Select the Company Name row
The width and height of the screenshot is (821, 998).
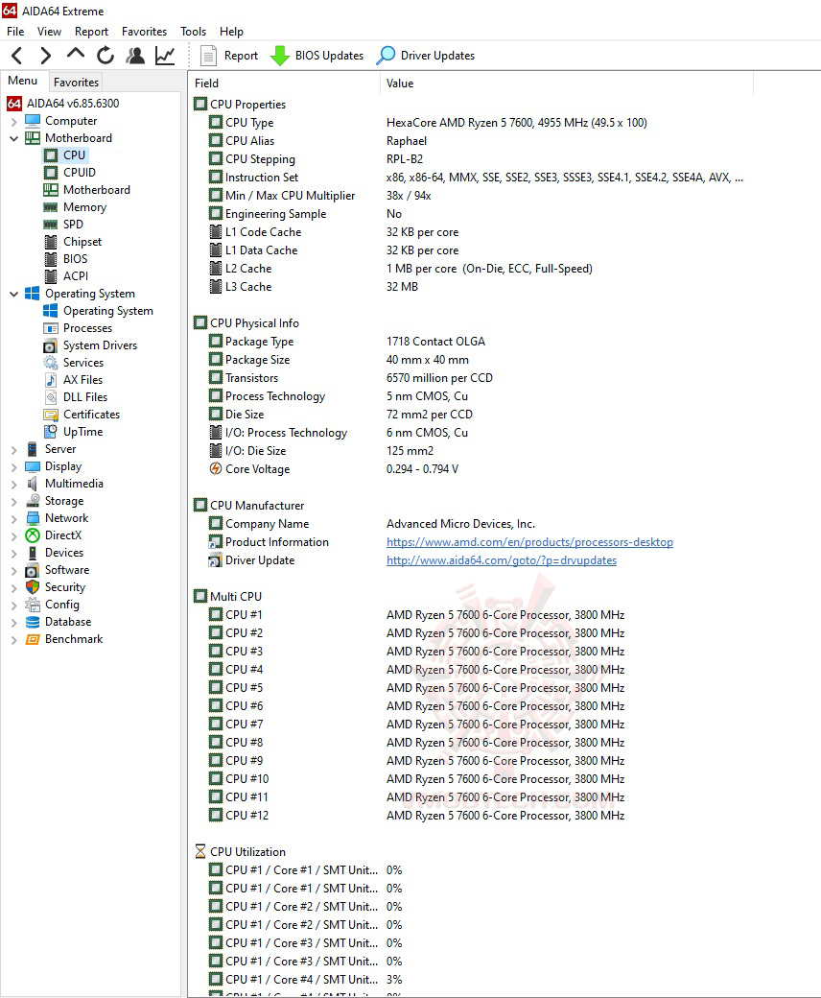[471, 524]
